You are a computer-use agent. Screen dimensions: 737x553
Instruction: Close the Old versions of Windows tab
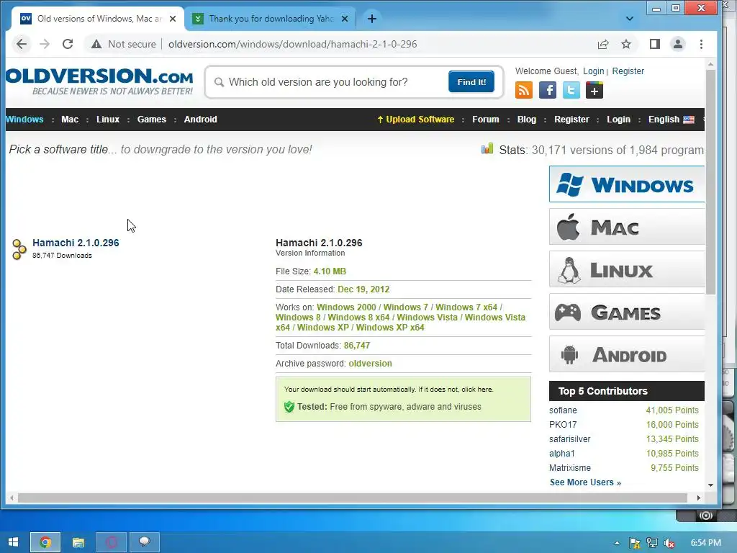[173, 19]
